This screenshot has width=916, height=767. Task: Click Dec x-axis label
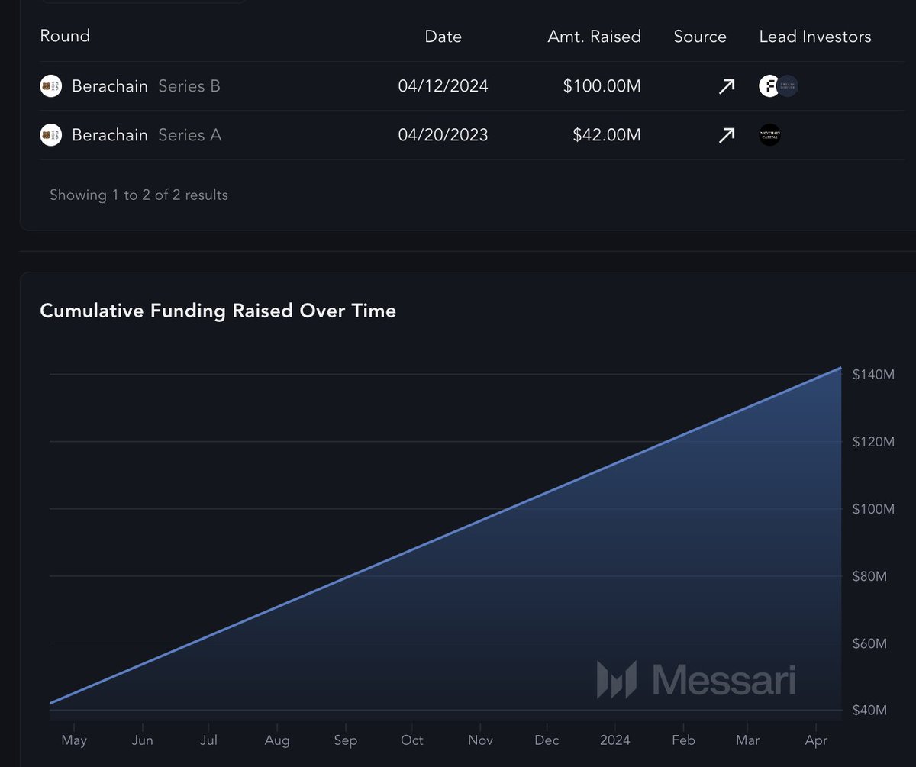pyautogui.click(x=547, y=740)
